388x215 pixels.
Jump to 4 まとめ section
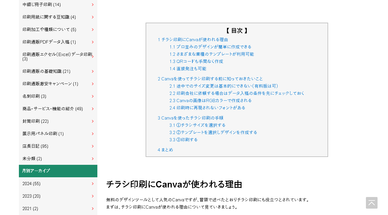click(165, 150)
